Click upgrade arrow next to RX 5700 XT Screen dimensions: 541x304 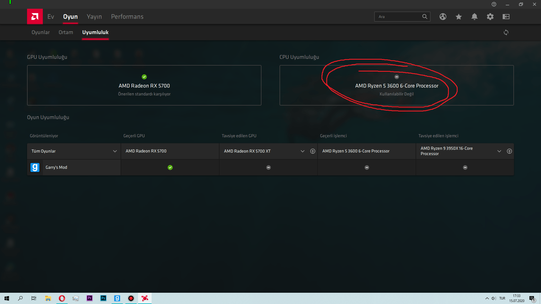[x=312, y=151]
